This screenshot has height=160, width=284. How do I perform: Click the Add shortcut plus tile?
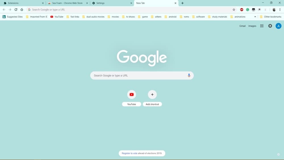click(x=152, y=94)
